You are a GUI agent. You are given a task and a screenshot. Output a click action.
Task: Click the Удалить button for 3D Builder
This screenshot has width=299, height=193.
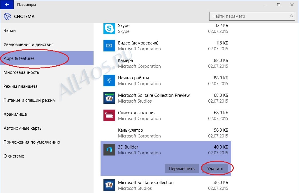click(215, 169)
